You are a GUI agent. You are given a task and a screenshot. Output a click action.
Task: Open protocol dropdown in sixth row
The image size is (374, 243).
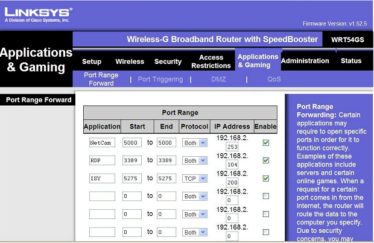[x=195, y=232]
